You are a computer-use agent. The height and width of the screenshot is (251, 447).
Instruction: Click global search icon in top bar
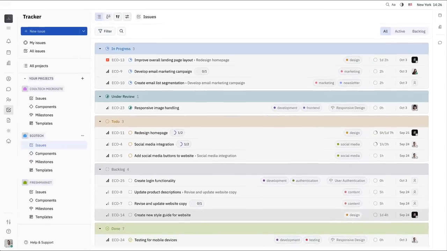[387, 5]
